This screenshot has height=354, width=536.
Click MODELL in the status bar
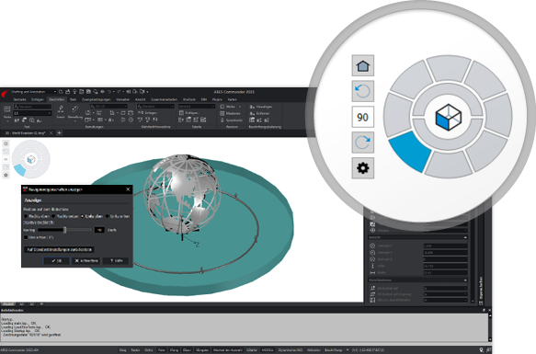pos(268,350)
